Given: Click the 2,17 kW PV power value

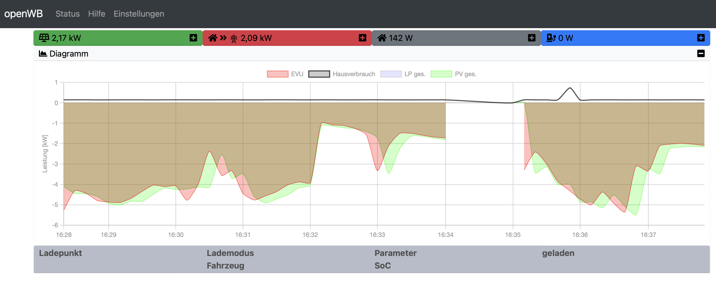Looking at the screenshot, I should [66, 38].
